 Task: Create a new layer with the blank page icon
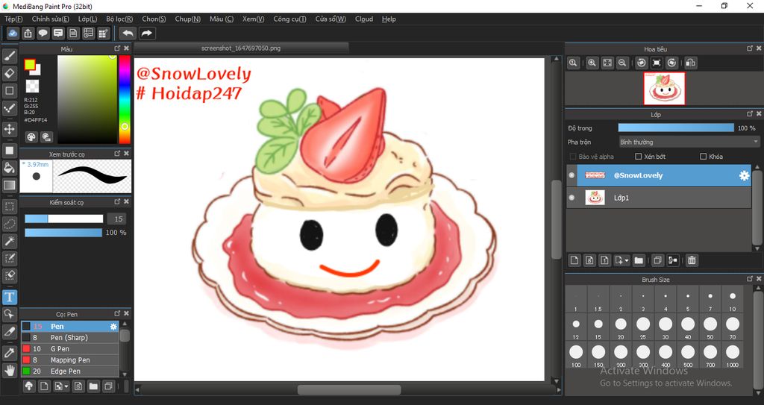pos(574,260)
